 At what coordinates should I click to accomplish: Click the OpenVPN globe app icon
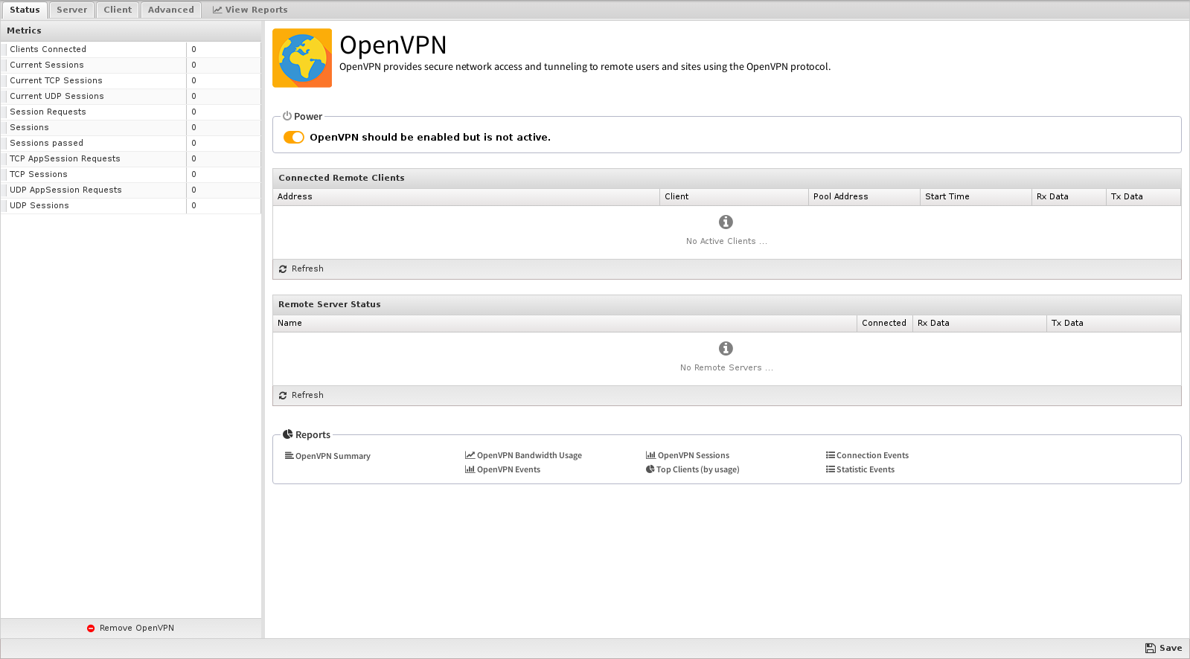coord(302,58)
